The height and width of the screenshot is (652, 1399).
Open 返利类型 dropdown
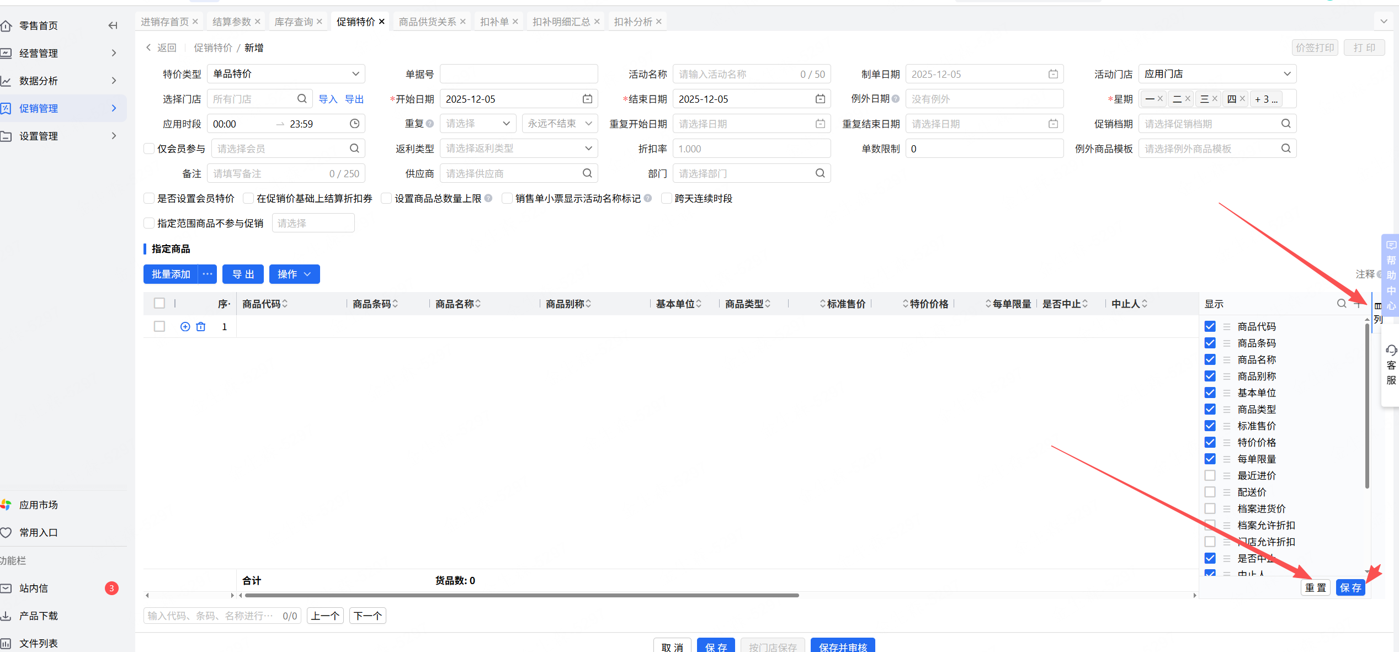519,149
